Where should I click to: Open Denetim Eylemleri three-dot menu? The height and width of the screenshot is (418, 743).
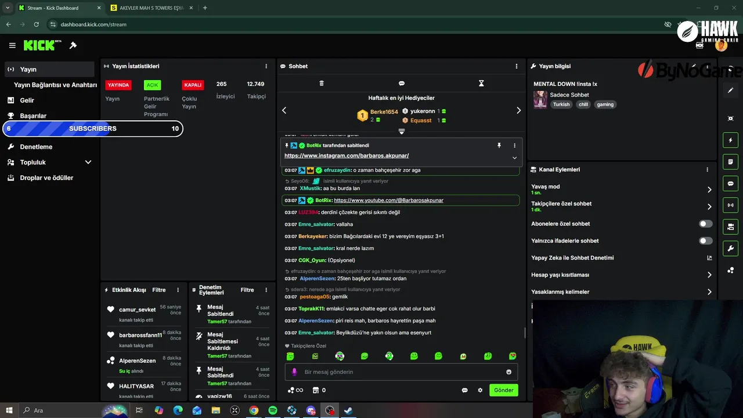pos(266,290)
